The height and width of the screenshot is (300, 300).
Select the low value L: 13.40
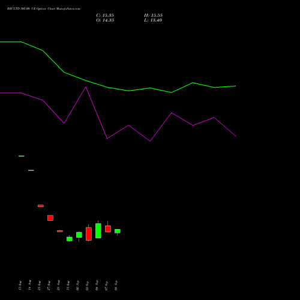point(153,20)
